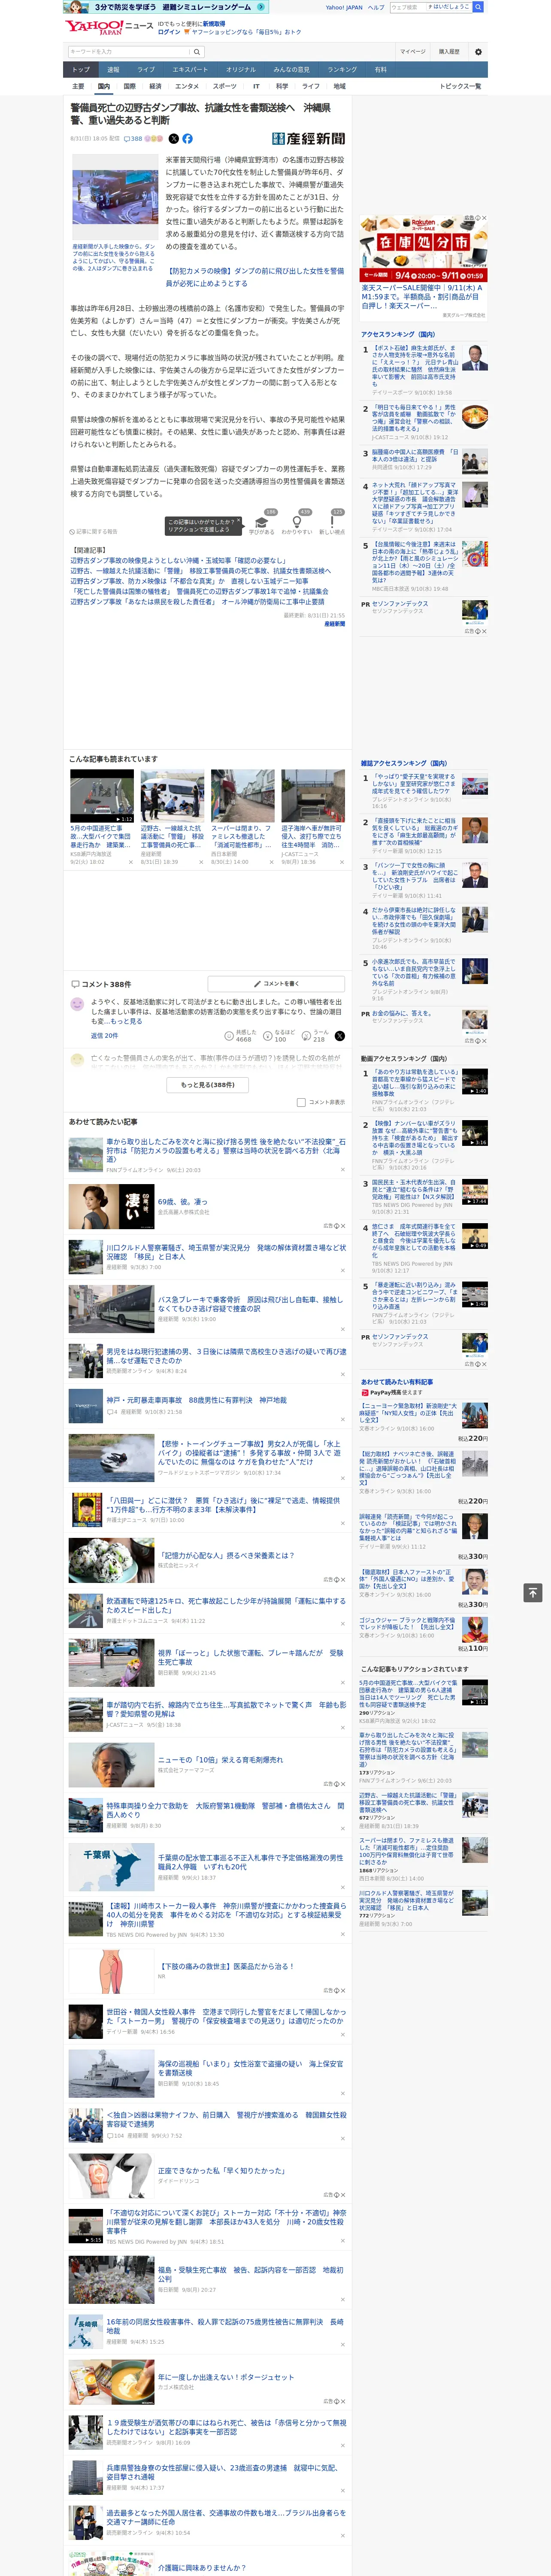Share the article on X
The height and width of the screenshot is (2576, 551).
click(173, 139)
